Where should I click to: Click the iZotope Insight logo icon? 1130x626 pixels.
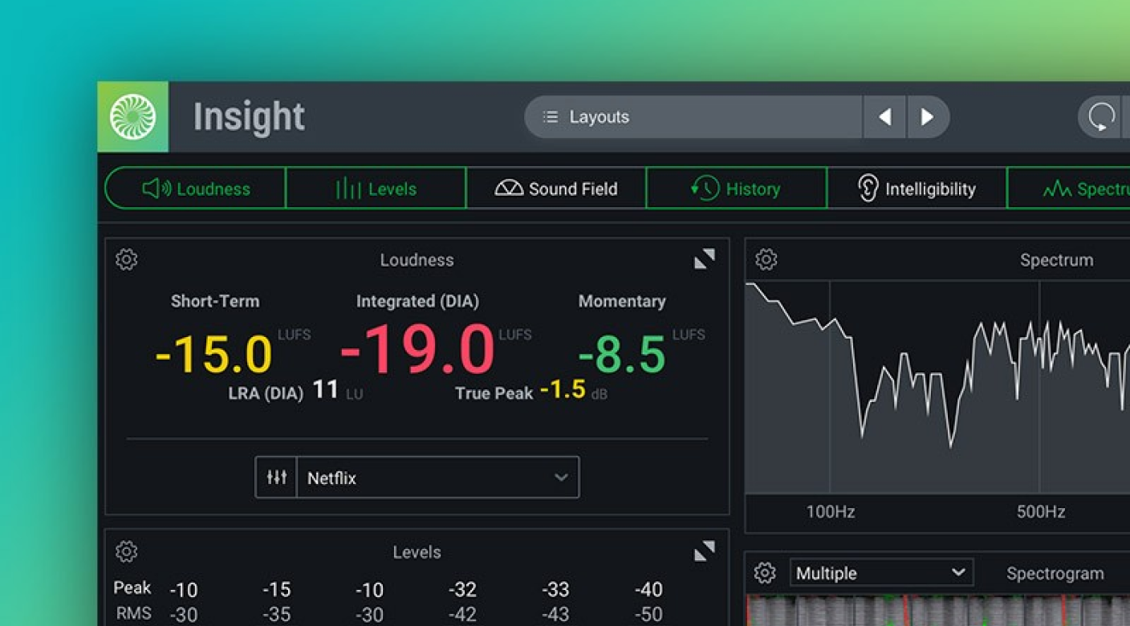pyautogui.click(x=133, y=117)
